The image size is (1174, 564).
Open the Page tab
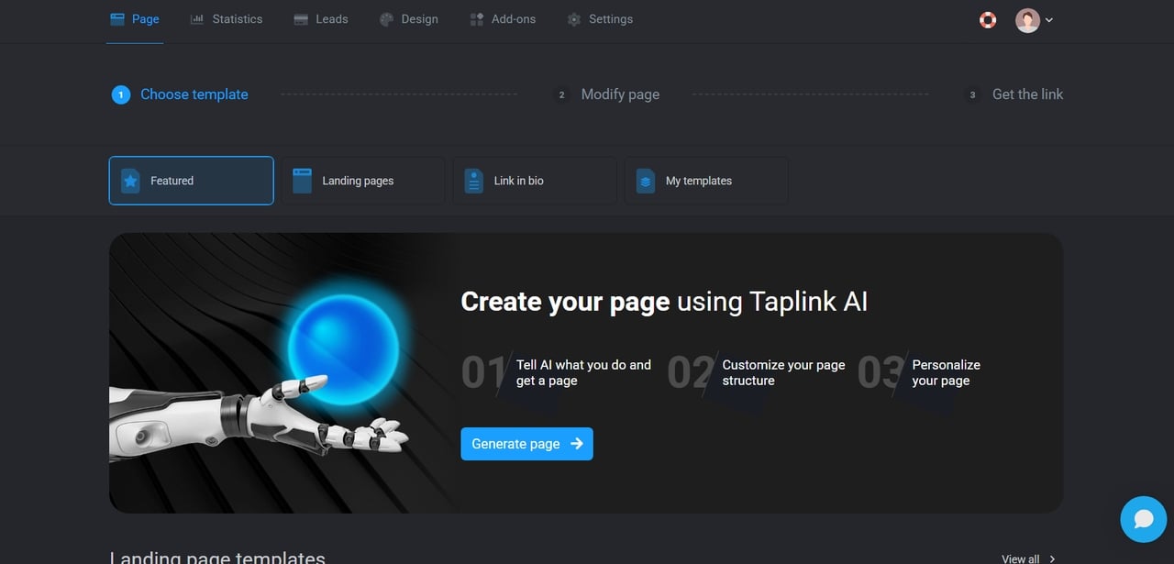(135, 19)
